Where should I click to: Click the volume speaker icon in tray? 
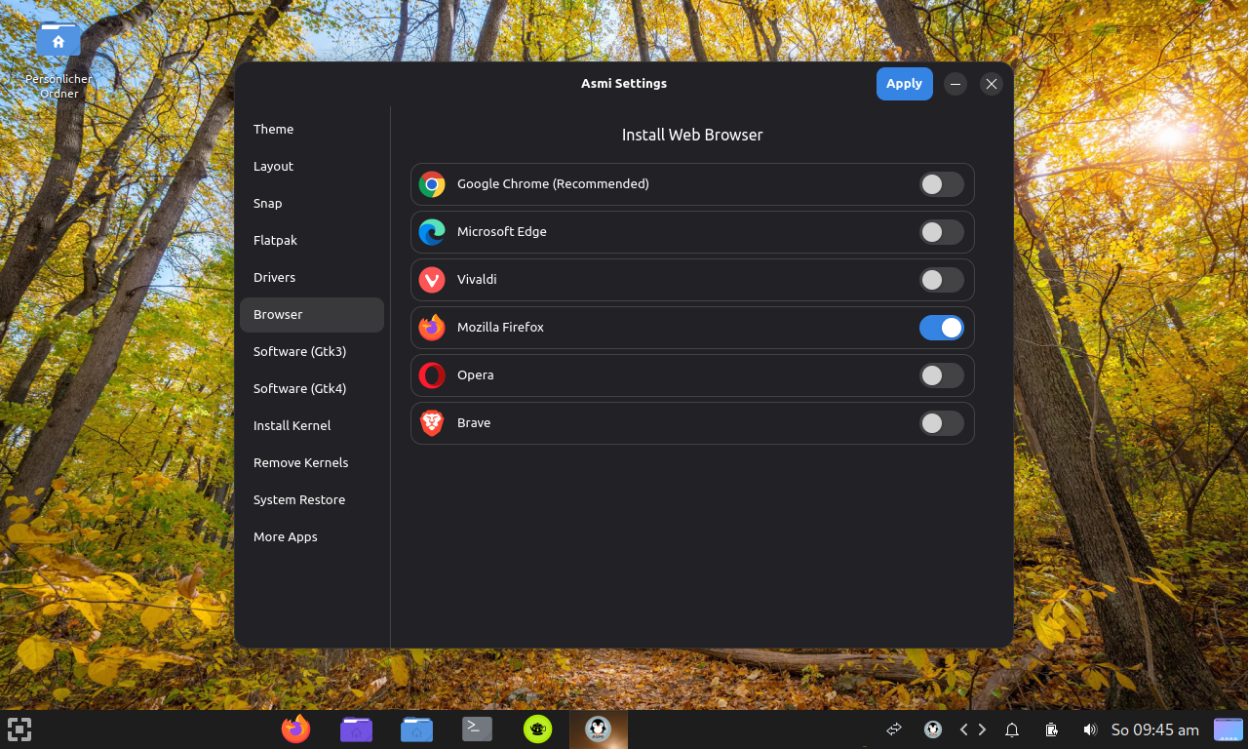[x=1090, y=729]
